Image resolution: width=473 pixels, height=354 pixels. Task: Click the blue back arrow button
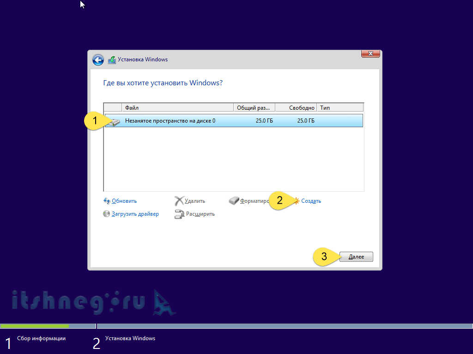pos(98,60)
